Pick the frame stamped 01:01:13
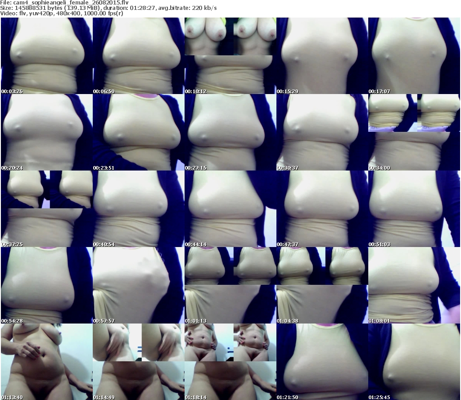The image size is (461, 400). (230, 285)
